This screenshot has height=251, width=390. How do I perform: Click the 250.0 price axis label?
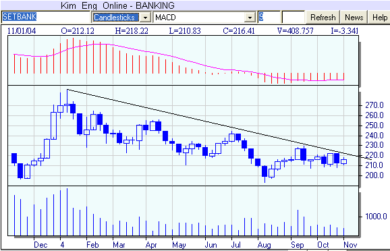point(374,125)
